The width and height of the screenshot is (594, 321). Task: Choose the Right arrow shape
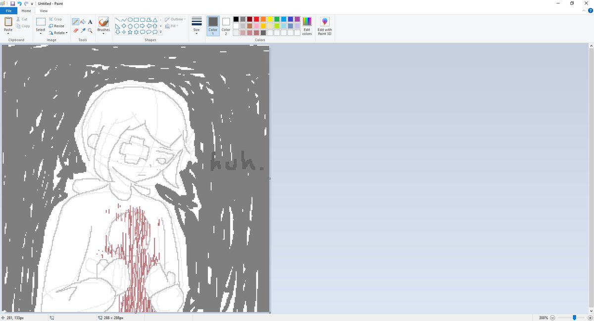coord(143,26)
